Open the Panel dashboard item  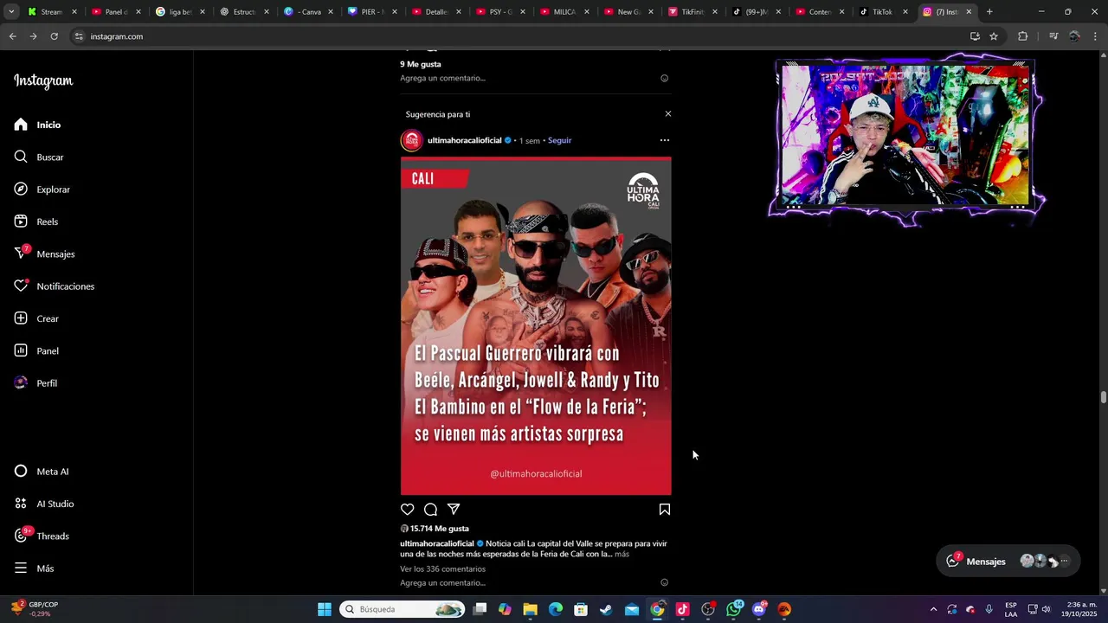36,350
